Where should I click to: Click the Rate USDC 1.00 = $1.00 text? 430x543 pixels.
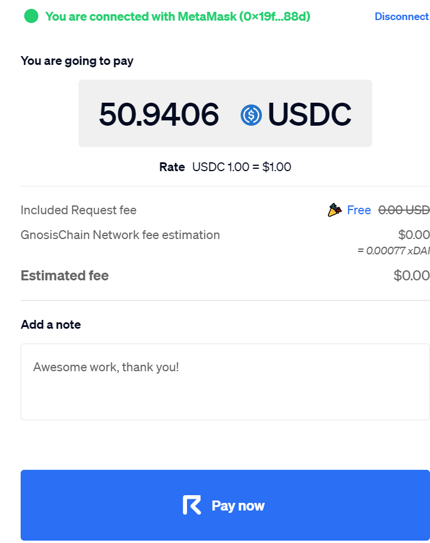point(225,167)
